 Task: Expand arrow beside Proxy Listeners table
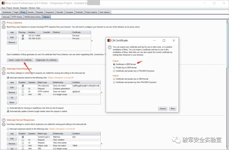coord(92,41)
